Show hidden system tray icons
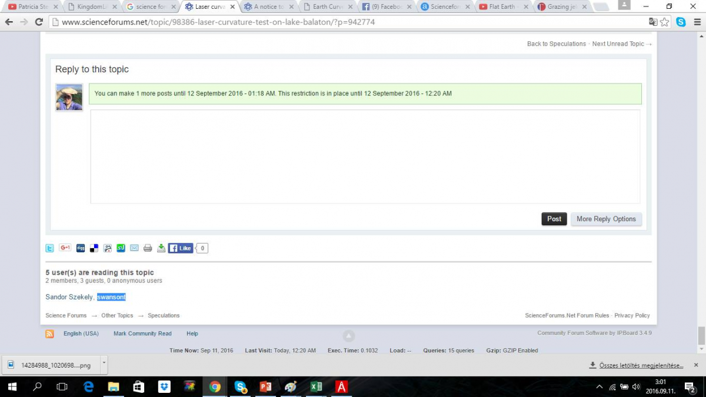 [x=600, y=386]
